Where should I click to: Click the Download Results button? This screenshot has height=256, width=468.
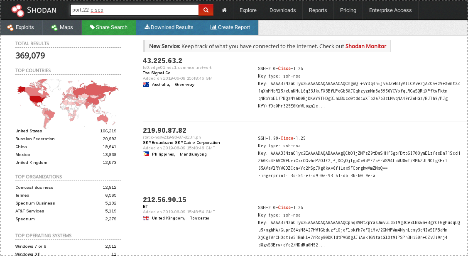(x=169, y=27)
